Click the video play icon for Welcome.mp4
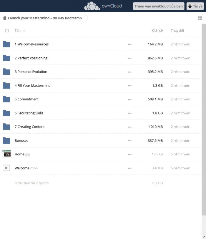 (x=6, y=168)
